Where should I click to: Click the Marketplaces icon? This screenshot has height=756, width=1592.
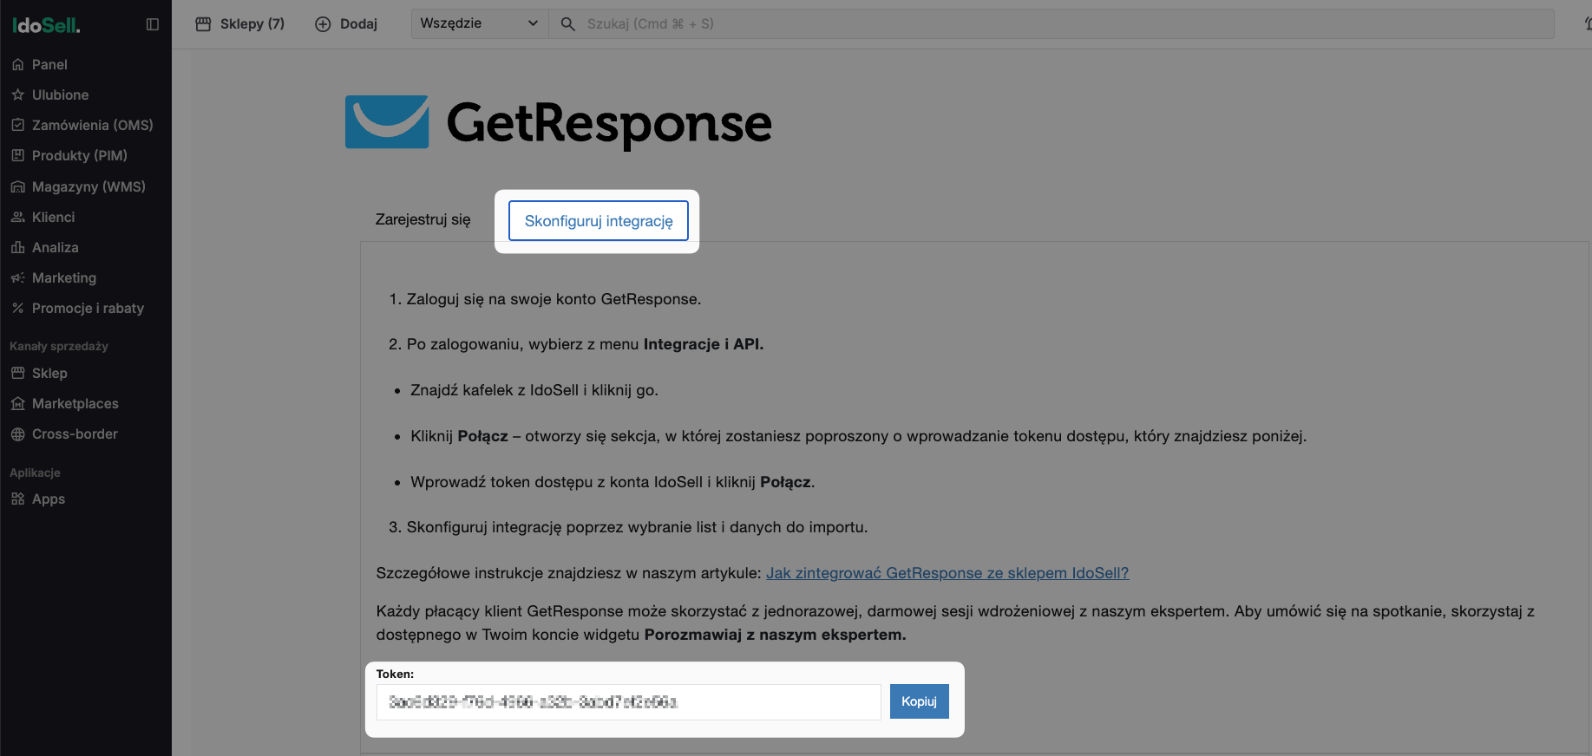click(x=17, y=403)
